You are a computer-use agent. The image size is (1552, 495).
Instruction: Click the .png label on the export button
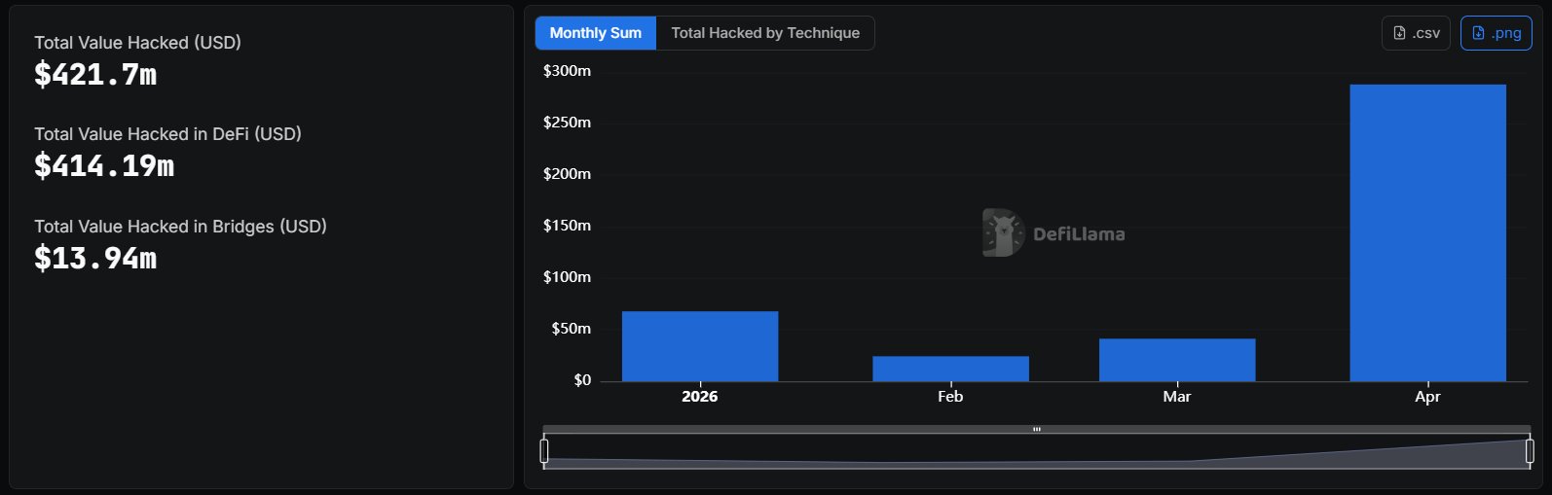click(x=1506, y=33)
